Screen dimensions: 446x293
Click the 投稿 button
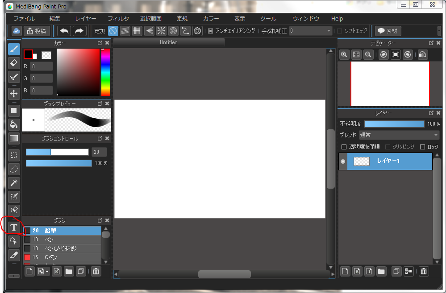click(x=37, y=31)
